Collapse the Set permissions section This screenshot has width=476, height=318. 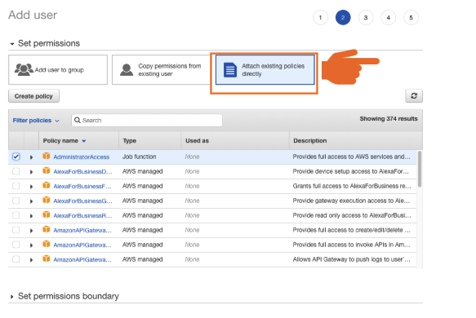[12, 44]
